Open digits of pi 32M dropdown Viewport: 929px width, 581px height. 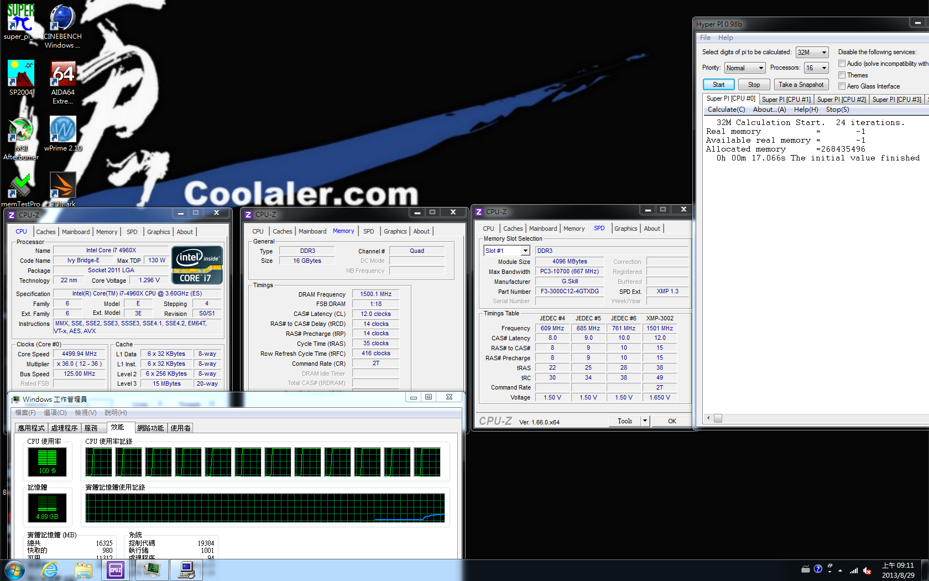[x=812, y=53]
